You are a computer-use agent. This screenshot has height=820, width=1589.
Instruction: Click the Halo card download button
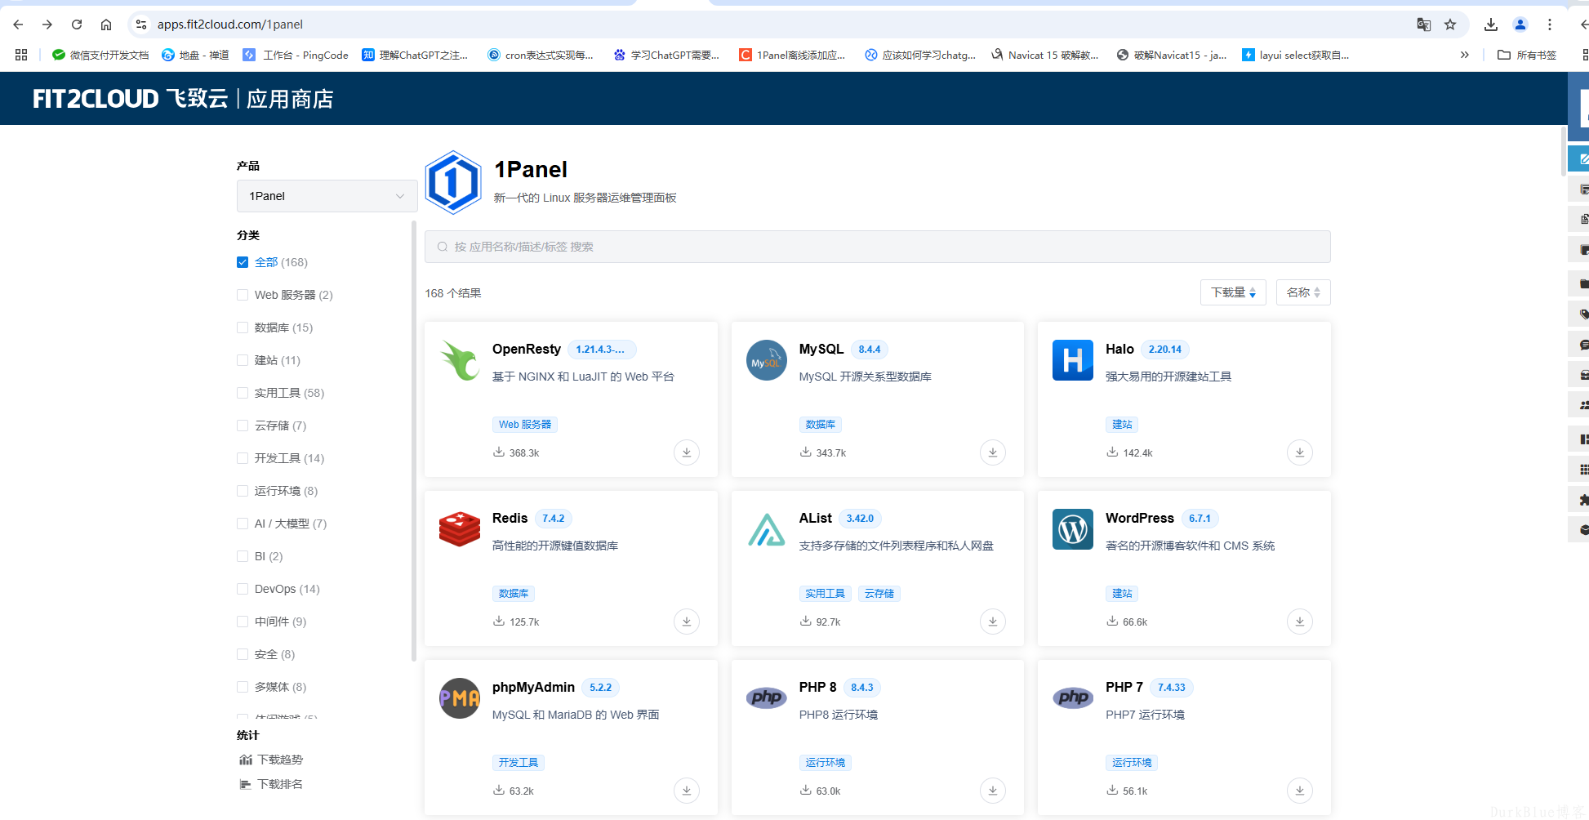pyautogui.click(x=1299, y=452)
